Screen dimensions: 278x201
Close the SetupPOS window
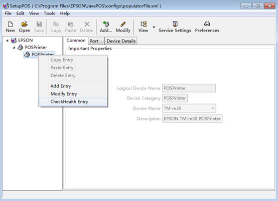click(x=269, y=6)
